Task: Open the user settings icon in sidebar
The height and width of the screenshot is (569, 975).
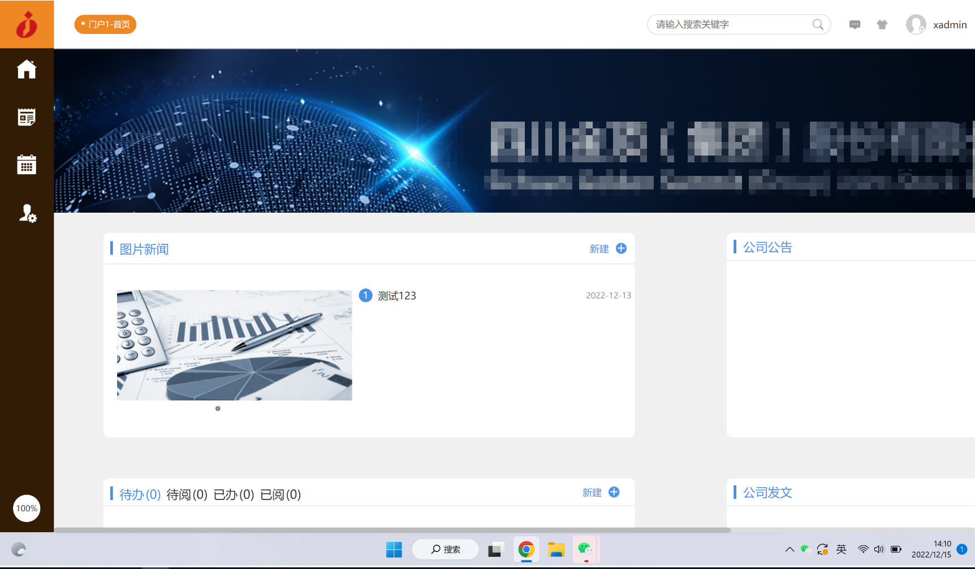Action: pyautogui.click(x=27, y=213)
